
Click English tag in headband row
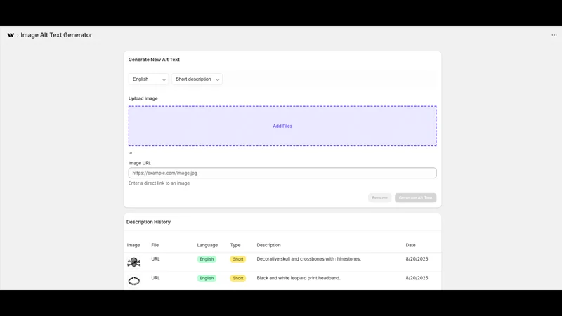pos(207,278)
